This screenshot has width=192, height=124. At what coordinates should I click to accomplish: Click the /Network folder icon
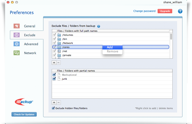click(x=59, y=43)
